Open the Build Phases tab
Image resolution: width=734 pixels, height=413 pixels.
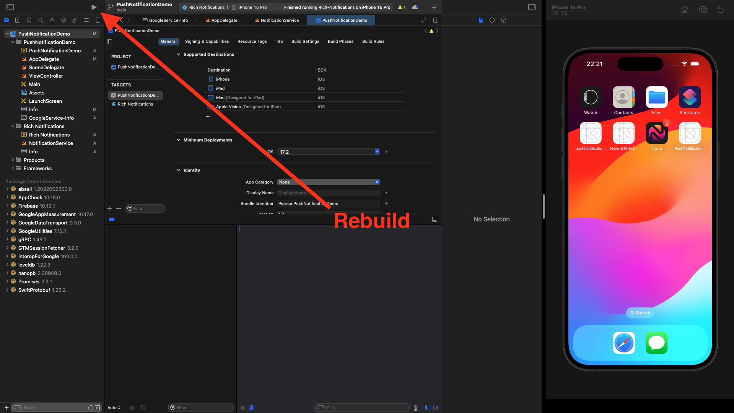(x=340, y=41)
